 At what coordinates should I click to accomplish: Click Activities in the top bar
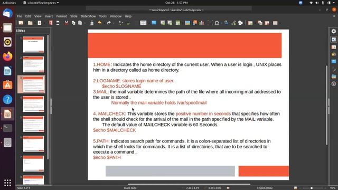pyautogui.click(x=9, y=3)
